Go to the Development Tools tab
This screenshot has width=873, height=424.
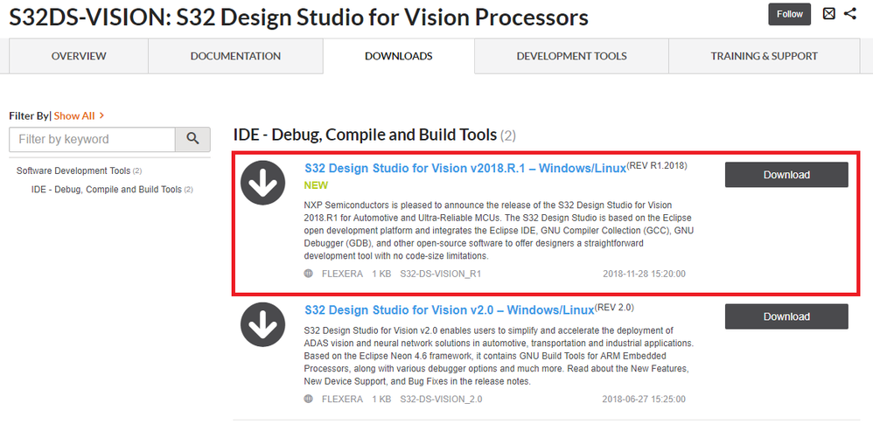571,56
